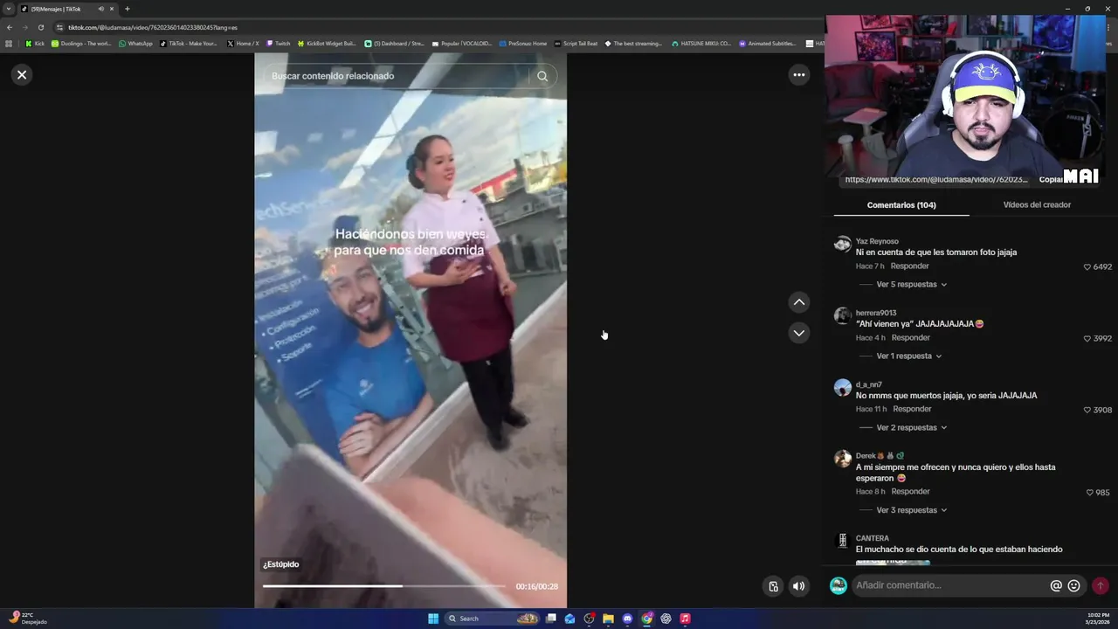Click the tiktok.com URL in the address bar
This screenshot has width=1118, height=629.
coord(153,27)
